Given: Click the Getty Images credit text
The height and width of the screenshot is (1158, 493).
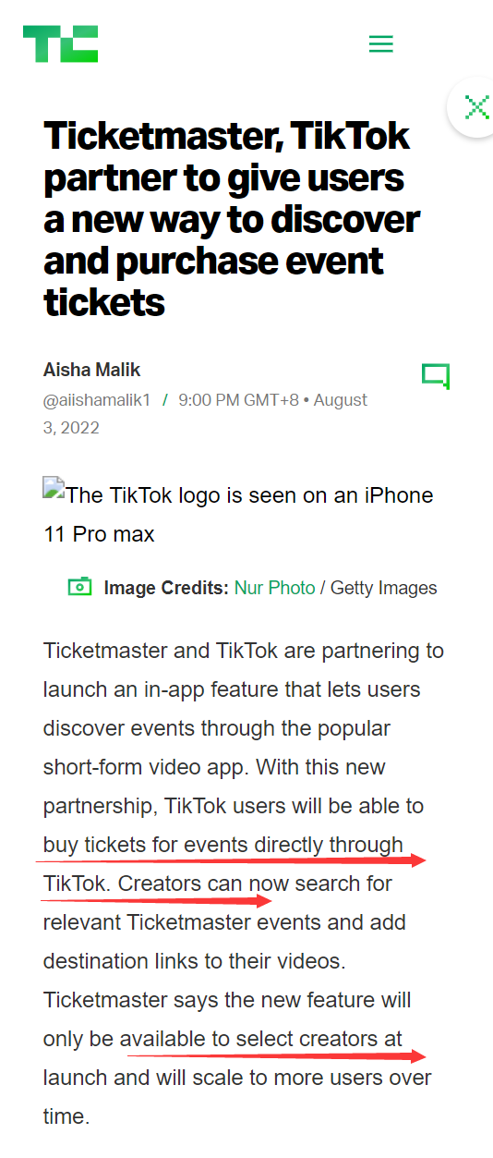Looking at the screenshot, I should point(383,588).
